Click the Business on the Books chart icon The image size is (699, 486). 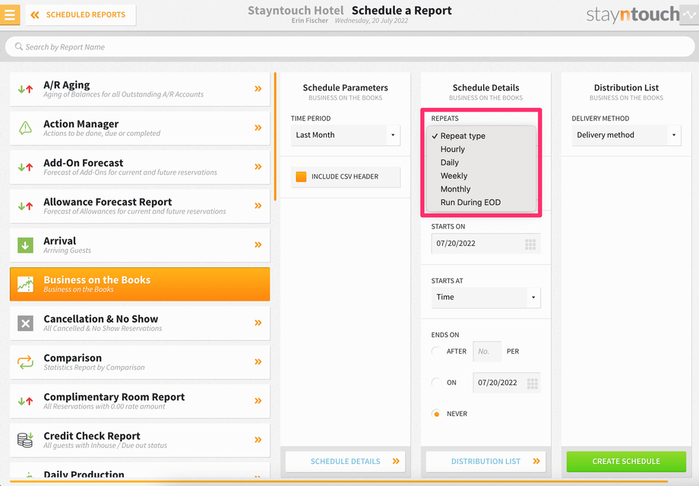point(25,284)
